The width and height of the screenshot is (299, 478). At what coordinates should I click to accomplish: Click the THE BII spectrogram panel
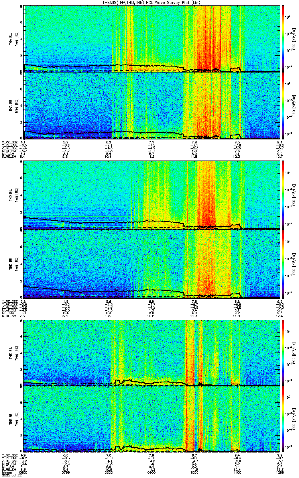(152, 420)
